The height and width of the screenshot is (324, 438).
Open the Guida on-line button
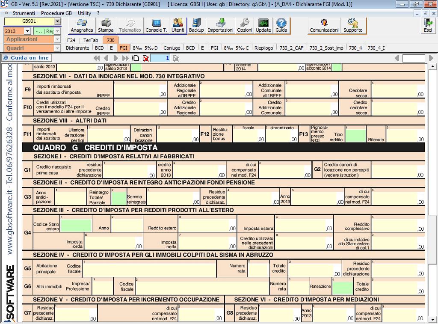[x=27, y=58]
